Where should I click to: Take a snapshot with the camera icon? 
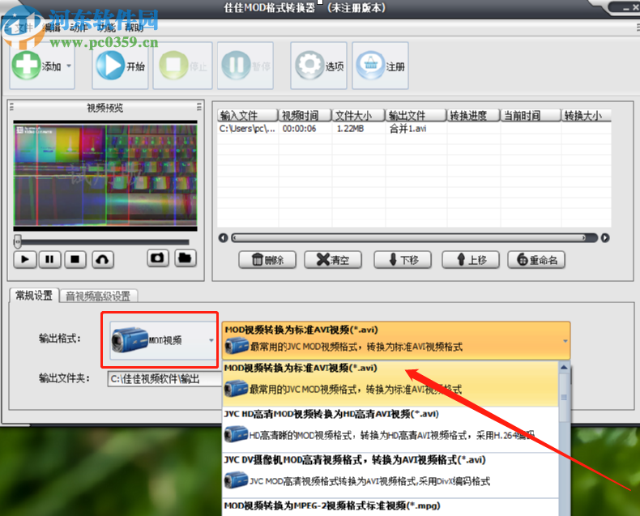click(157, 258)
